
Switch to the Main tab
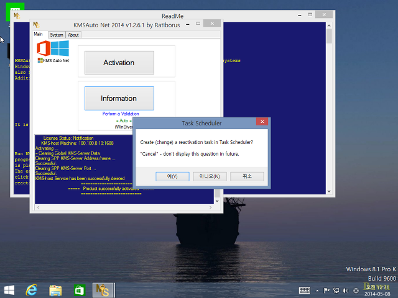(39, 34)
